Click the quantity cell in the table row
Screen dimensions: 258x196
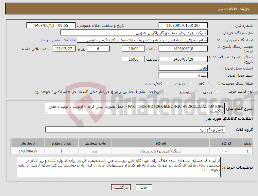61,151
